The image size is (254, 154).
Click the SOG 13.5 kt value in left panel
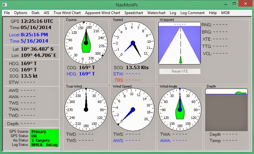pyautogui.click(x=29, y=76)
